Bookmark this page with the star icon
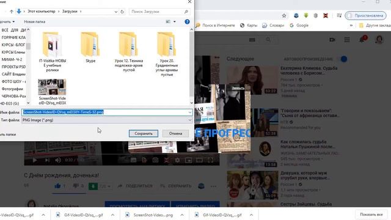Viewport: 391px width, 220px height. point(283,16)
